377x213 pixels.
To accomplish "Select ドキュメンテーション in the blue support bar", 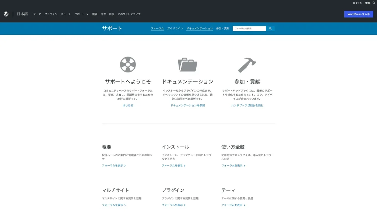I will (200, 28).
